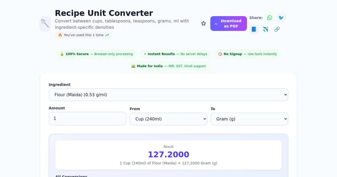Screen dimensions: 337x177
Task: Share on Twitter using bird icon
Action: pos(281,18)
